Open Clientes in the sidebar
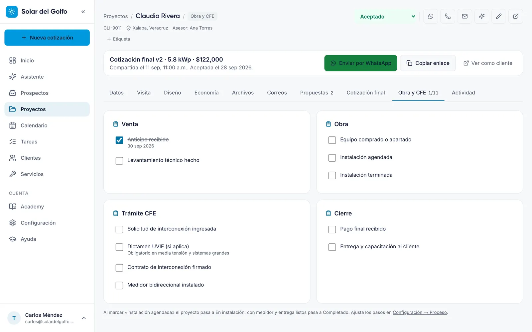The image size is (532, 332). [x=47, y=158]
